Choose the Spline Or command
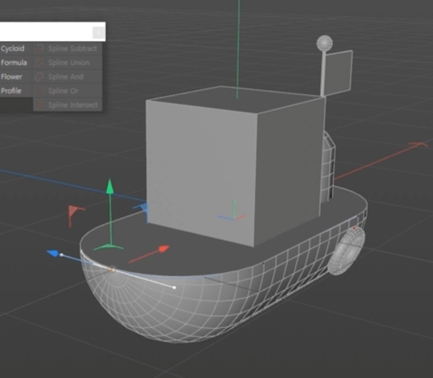The height and width of the screenshot is (378, 433). pyautogui.click(x=68, y=91)
